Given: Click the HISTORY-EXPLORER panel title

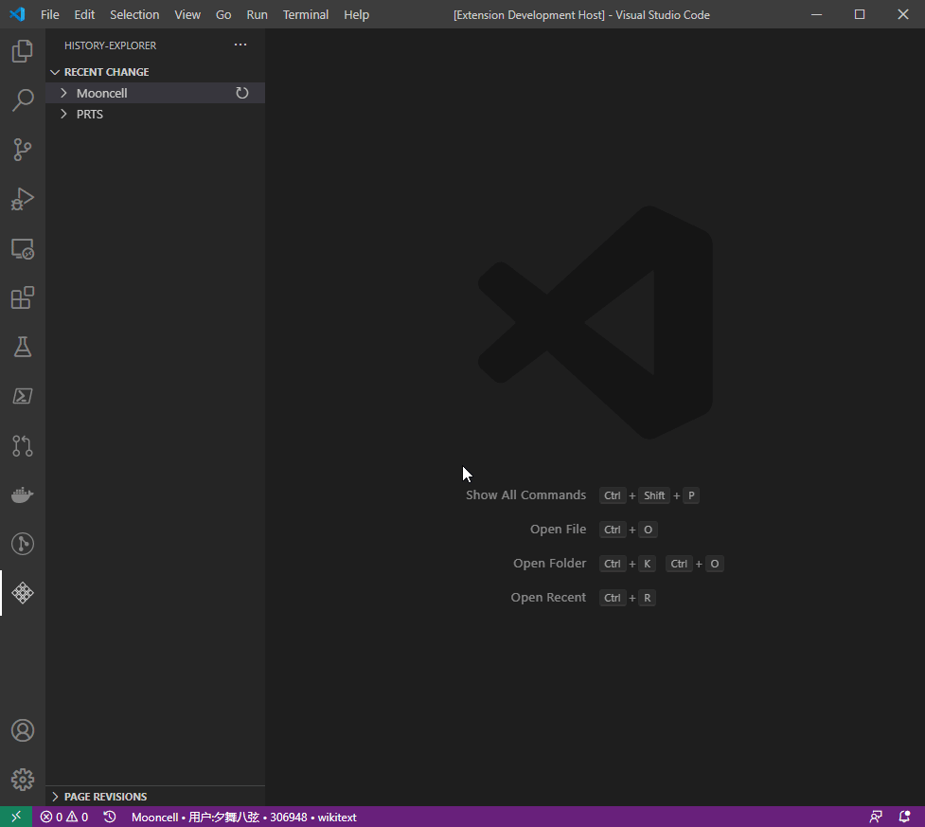Looking at the screenshot, I should coord(111,45).
